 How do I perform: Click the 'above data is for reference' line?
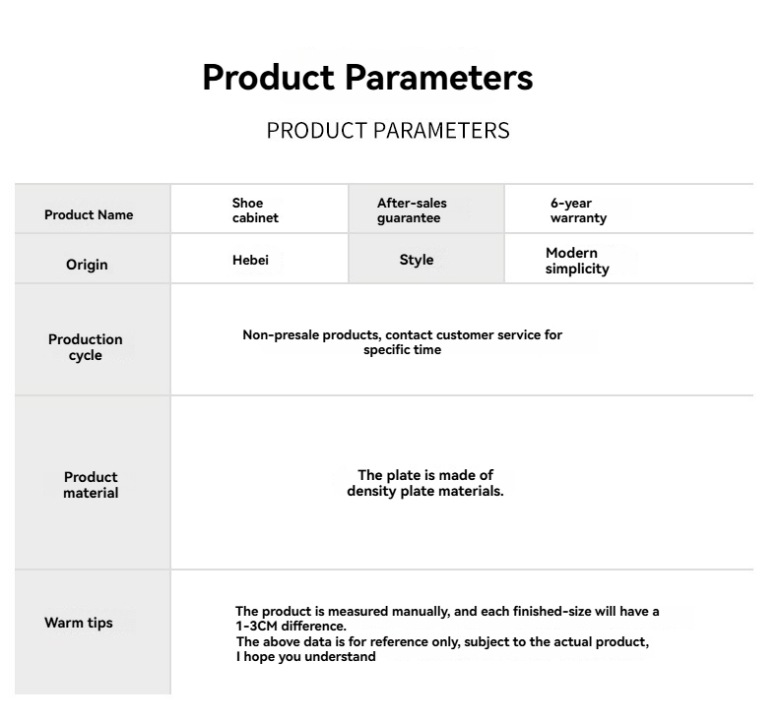442,641
